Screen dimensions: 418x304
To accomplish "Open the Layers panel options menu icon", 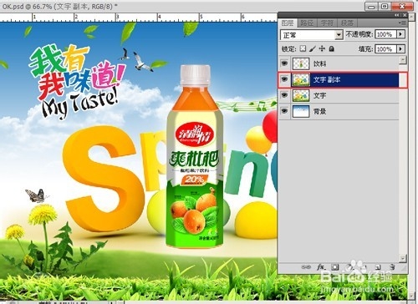I will point(402,23).
